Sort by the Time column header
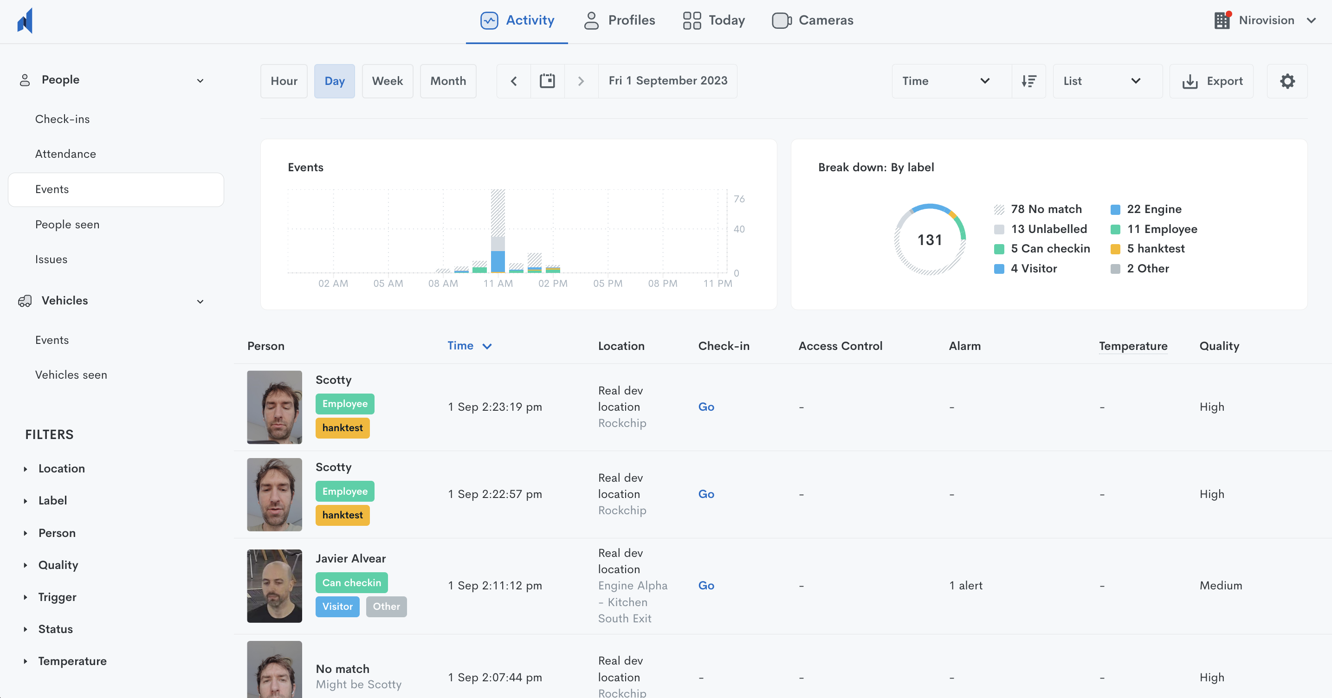The width and height of the screenshot is (1332, 698). click(469, 346)
